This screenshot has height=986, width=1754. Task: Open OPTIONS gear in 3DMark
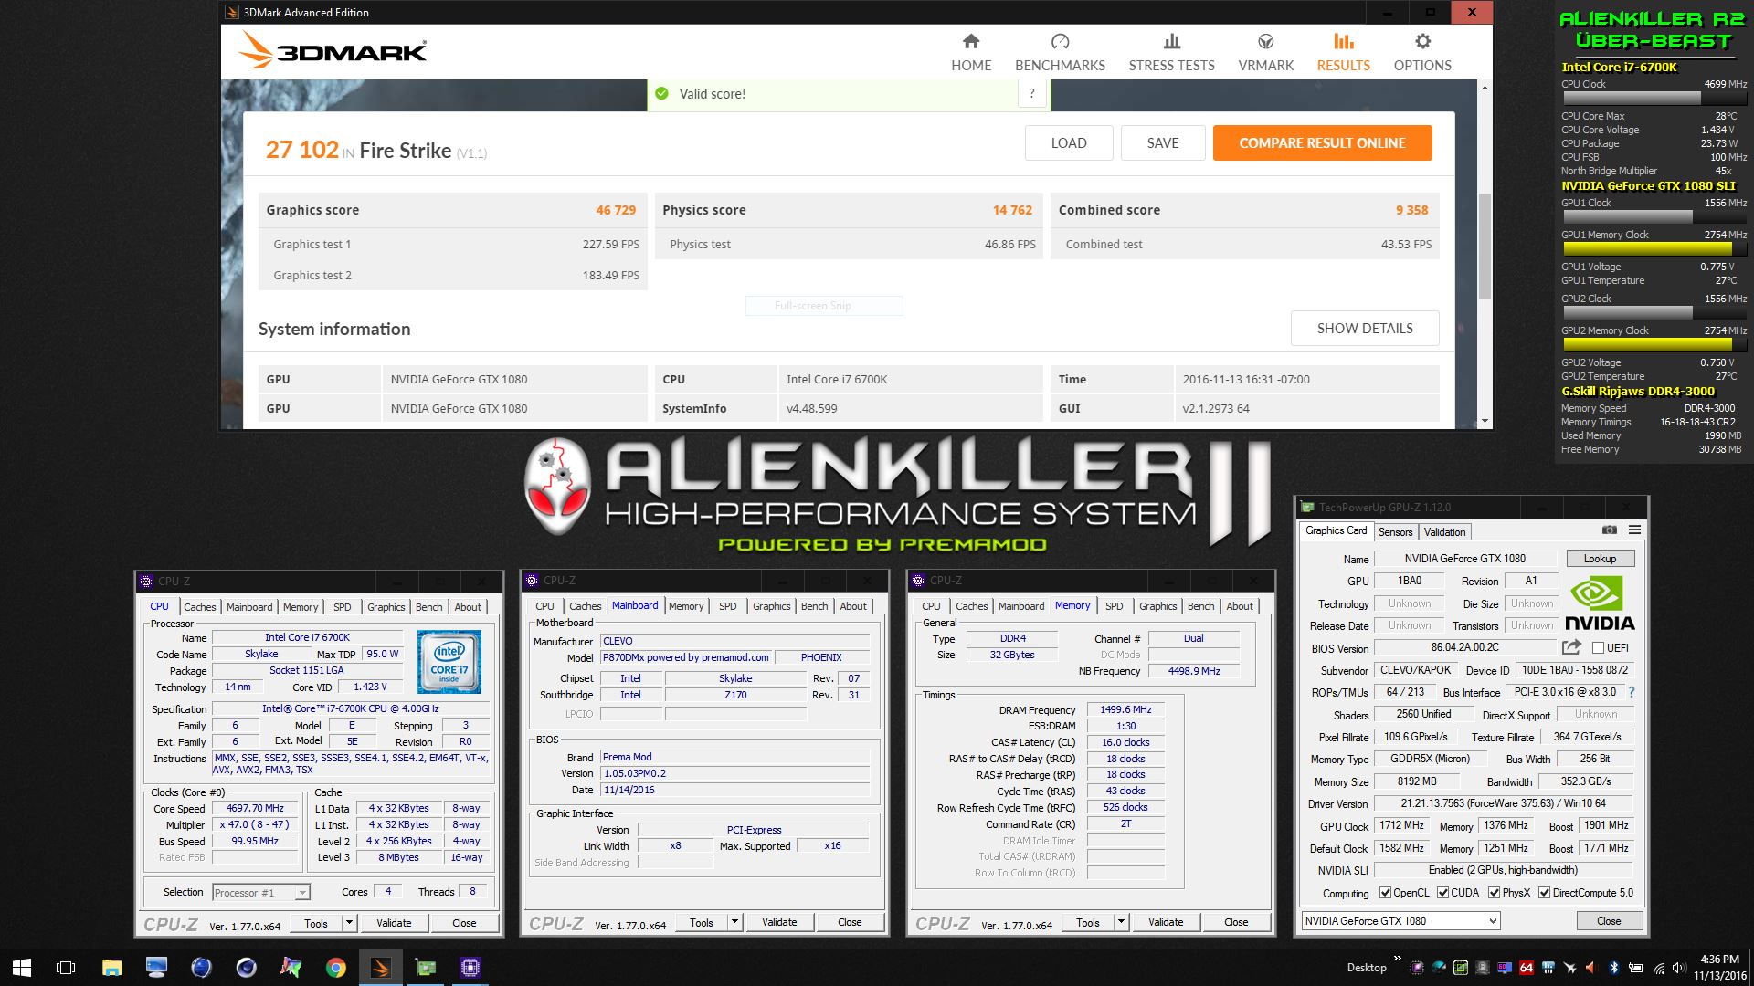pos(1422,53)
